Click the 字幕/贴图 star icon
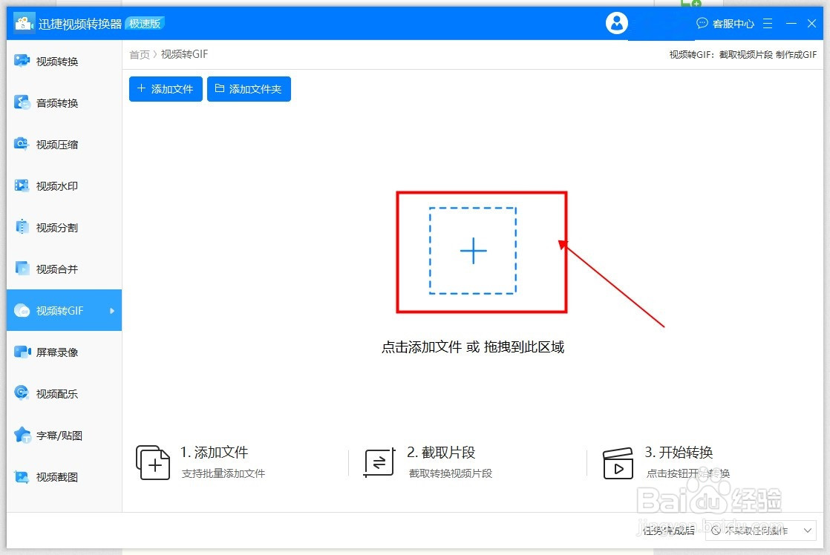The width and height of the screenshot is (830, 555). 22,435
